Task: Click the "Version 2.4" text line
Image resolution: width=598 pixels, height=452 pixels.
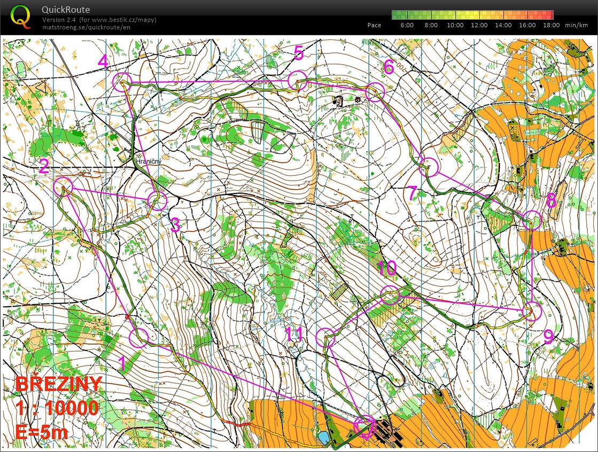Action: pos(99,20)
